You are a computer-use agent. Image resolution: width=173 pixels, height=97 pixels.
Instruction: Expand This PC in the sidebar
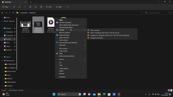[2, 57]
